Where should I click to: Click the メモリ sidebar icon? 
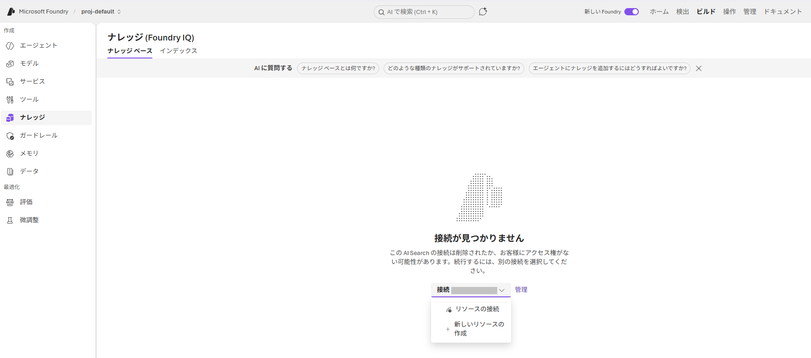coord(10,154)
